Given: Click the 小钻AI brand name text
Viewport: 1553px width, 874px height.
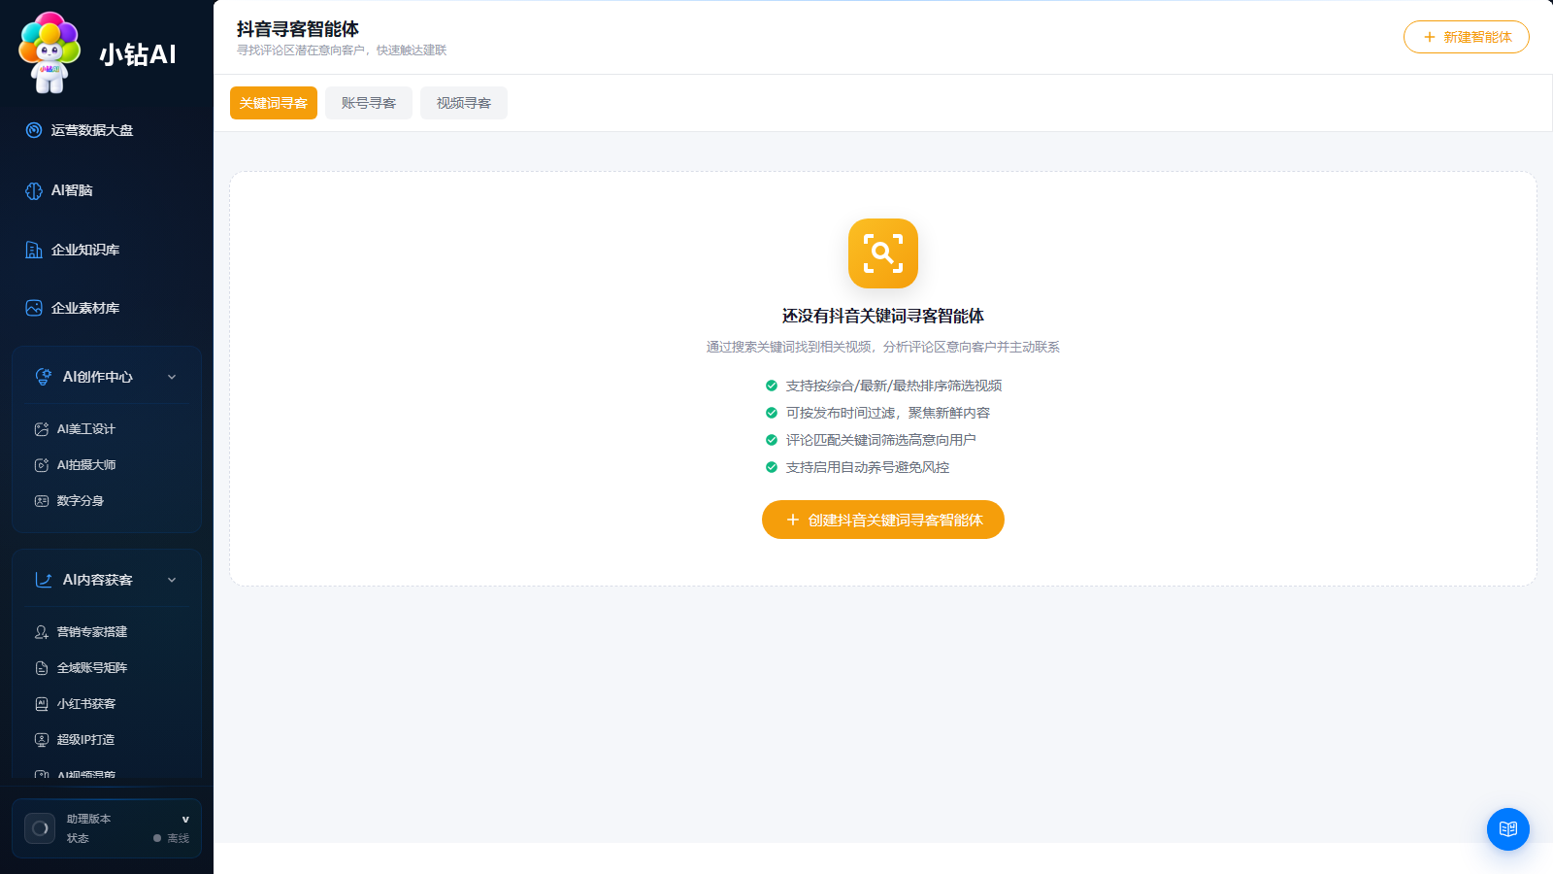Looking at the screenshot, I should click(138, 54).
